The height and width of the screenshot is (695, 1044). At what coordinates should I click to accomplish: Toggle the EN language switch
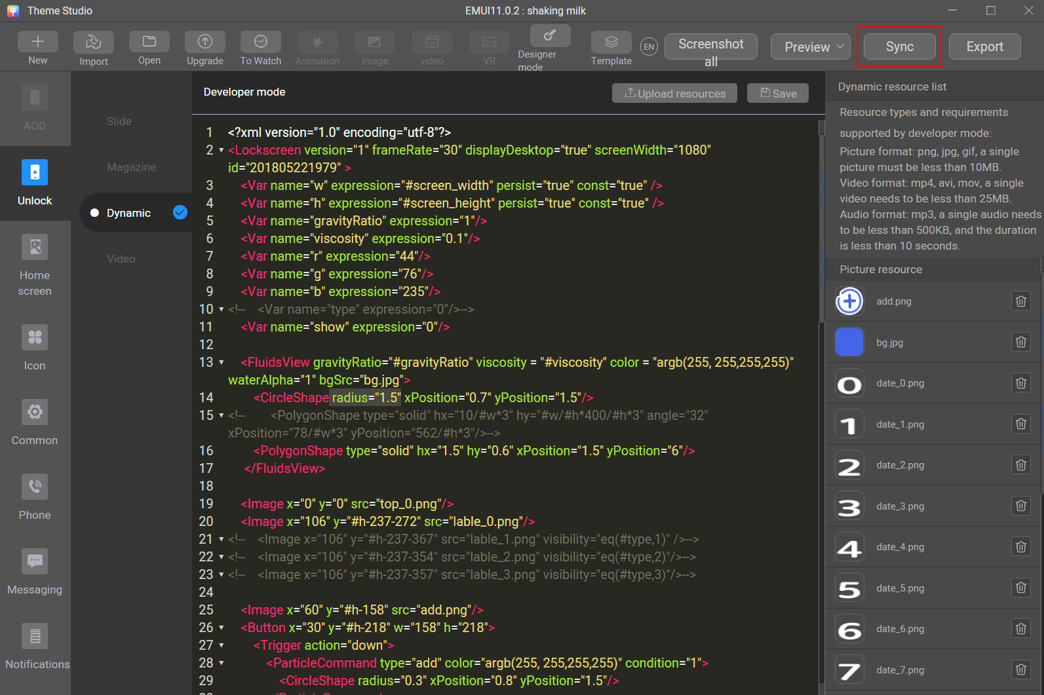coord(649,47)
